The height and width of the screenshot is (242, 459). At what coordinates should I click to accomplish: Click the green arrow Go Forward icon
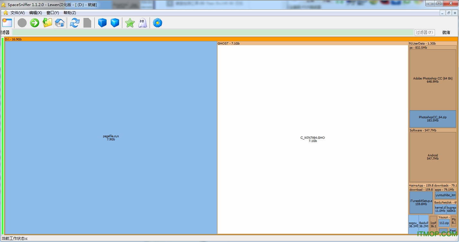coord(35,23)
